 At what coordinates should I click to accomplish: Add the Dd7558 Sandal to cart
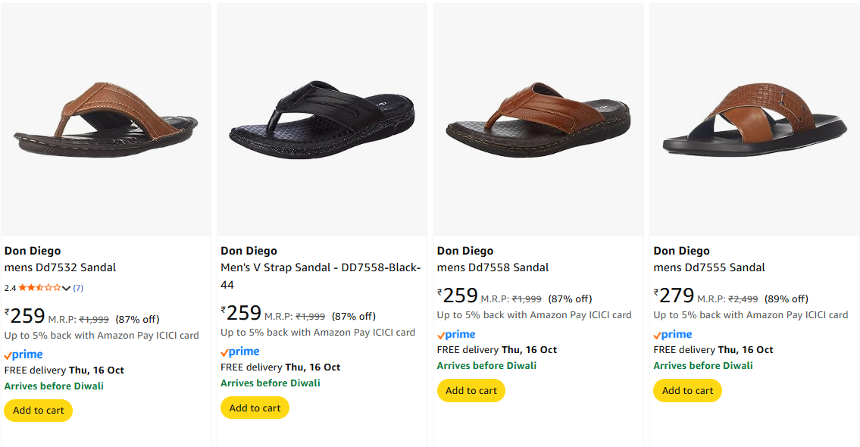click(471, 390)
